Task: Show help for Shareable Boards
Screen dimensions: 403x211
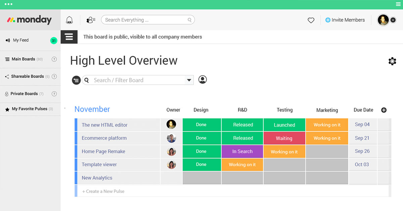Action: pos(54,76)
